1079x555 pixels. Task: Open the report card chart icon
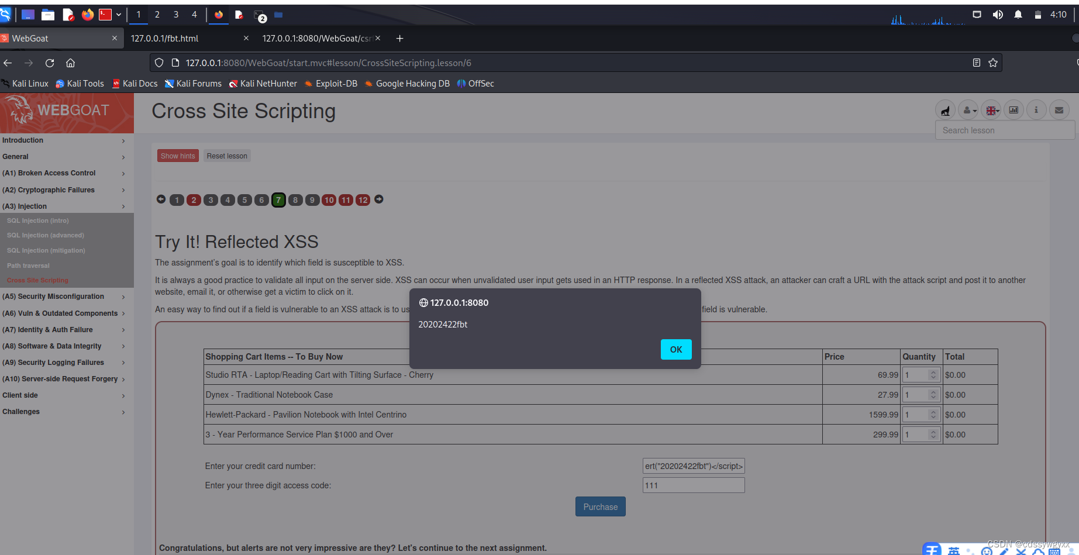1014,110
